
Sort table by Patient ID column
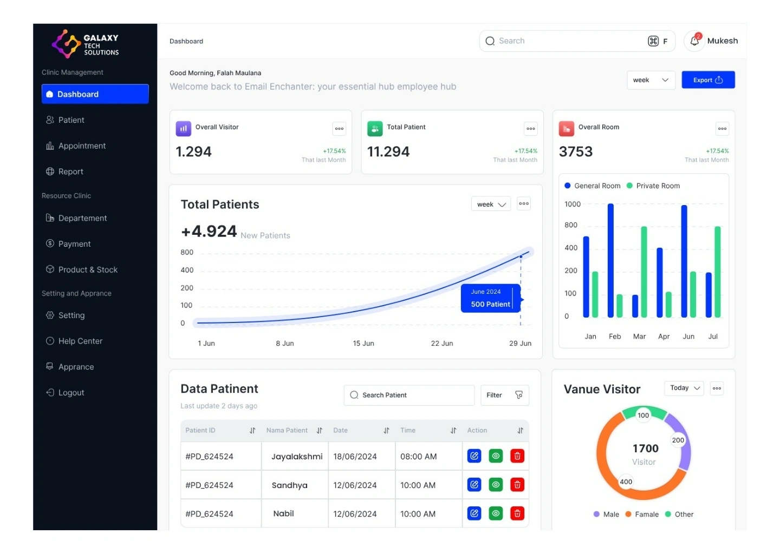point(252,431)
